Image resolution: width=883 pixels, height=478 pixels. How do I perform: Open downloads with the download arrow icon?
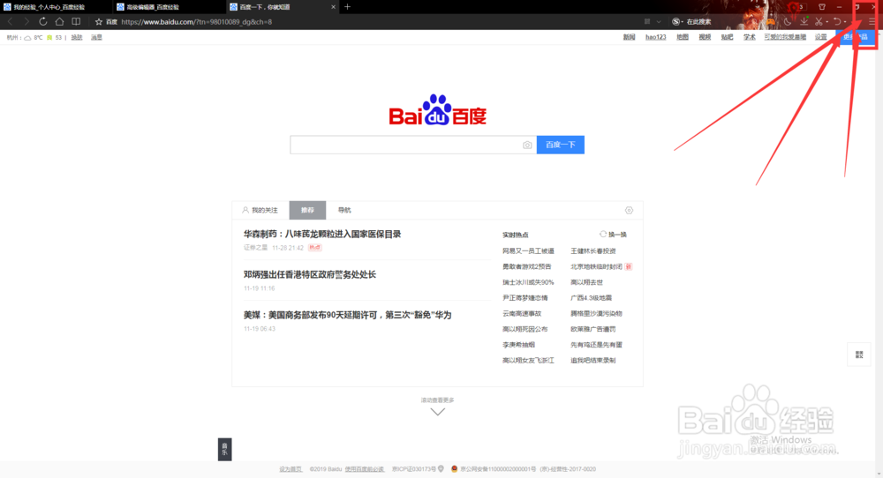pos(804,21)
